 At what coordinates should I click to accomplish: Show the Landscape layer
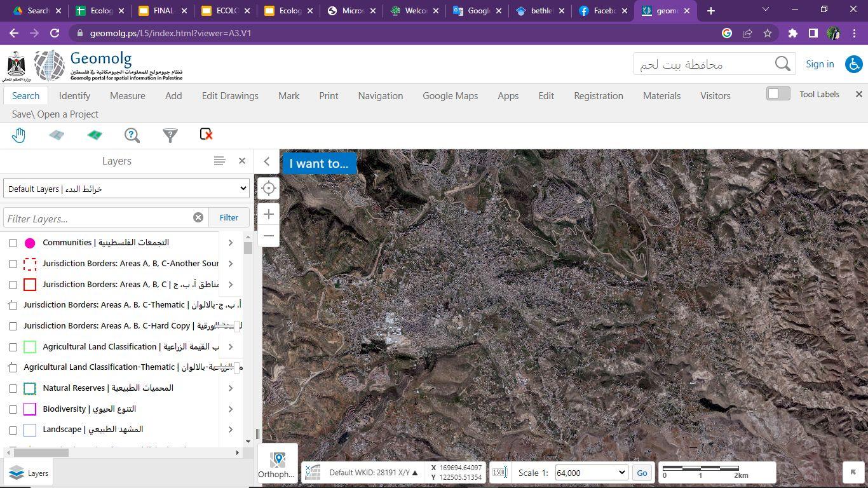pyautogui.click(x=13, y=430)
